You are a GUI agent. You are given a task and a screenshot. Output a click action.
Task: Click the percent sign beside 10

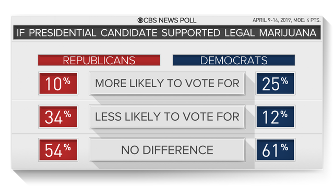pos(67,80)
